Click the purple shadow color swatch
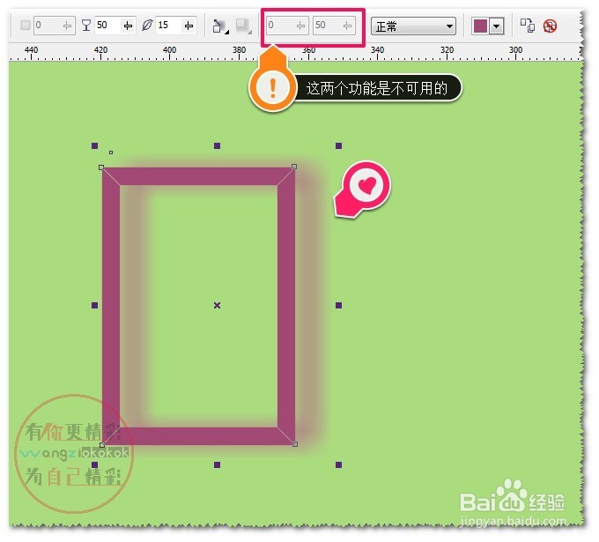Screen dimensions: 599x542 [480, 26]
